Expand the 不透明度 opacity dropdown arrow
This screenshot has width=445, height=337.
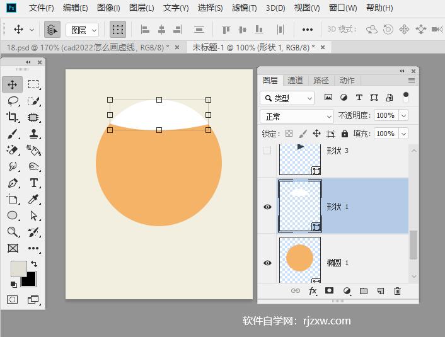403,115
